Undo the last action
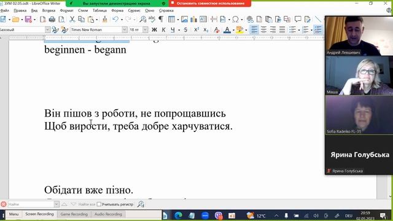This screenshot has height=221, width=393. 115,19
